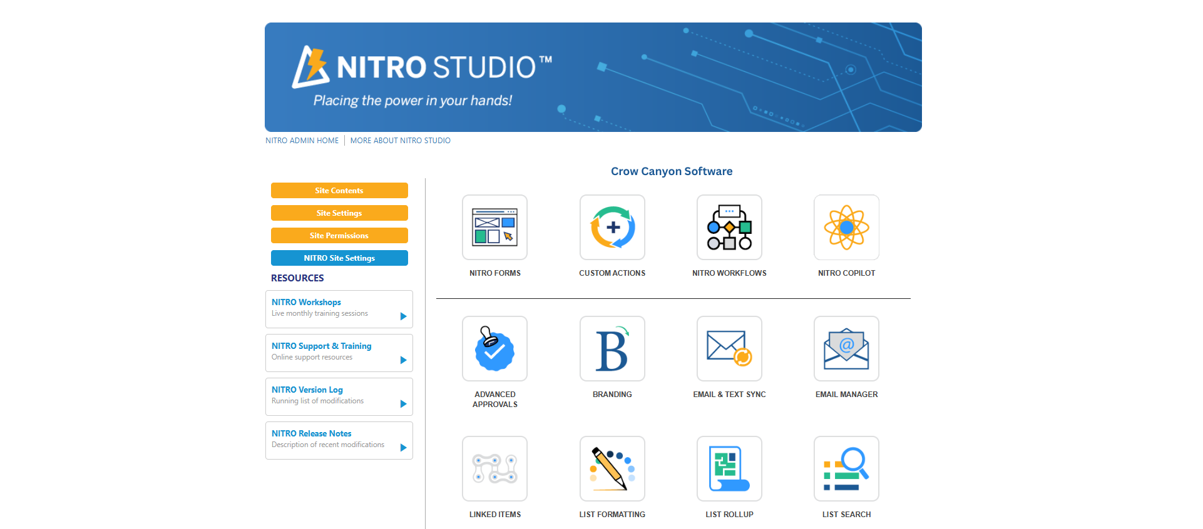Click the arrow on Release Notes card
This screenshot has width=1203, height=529.
[404, 448]
